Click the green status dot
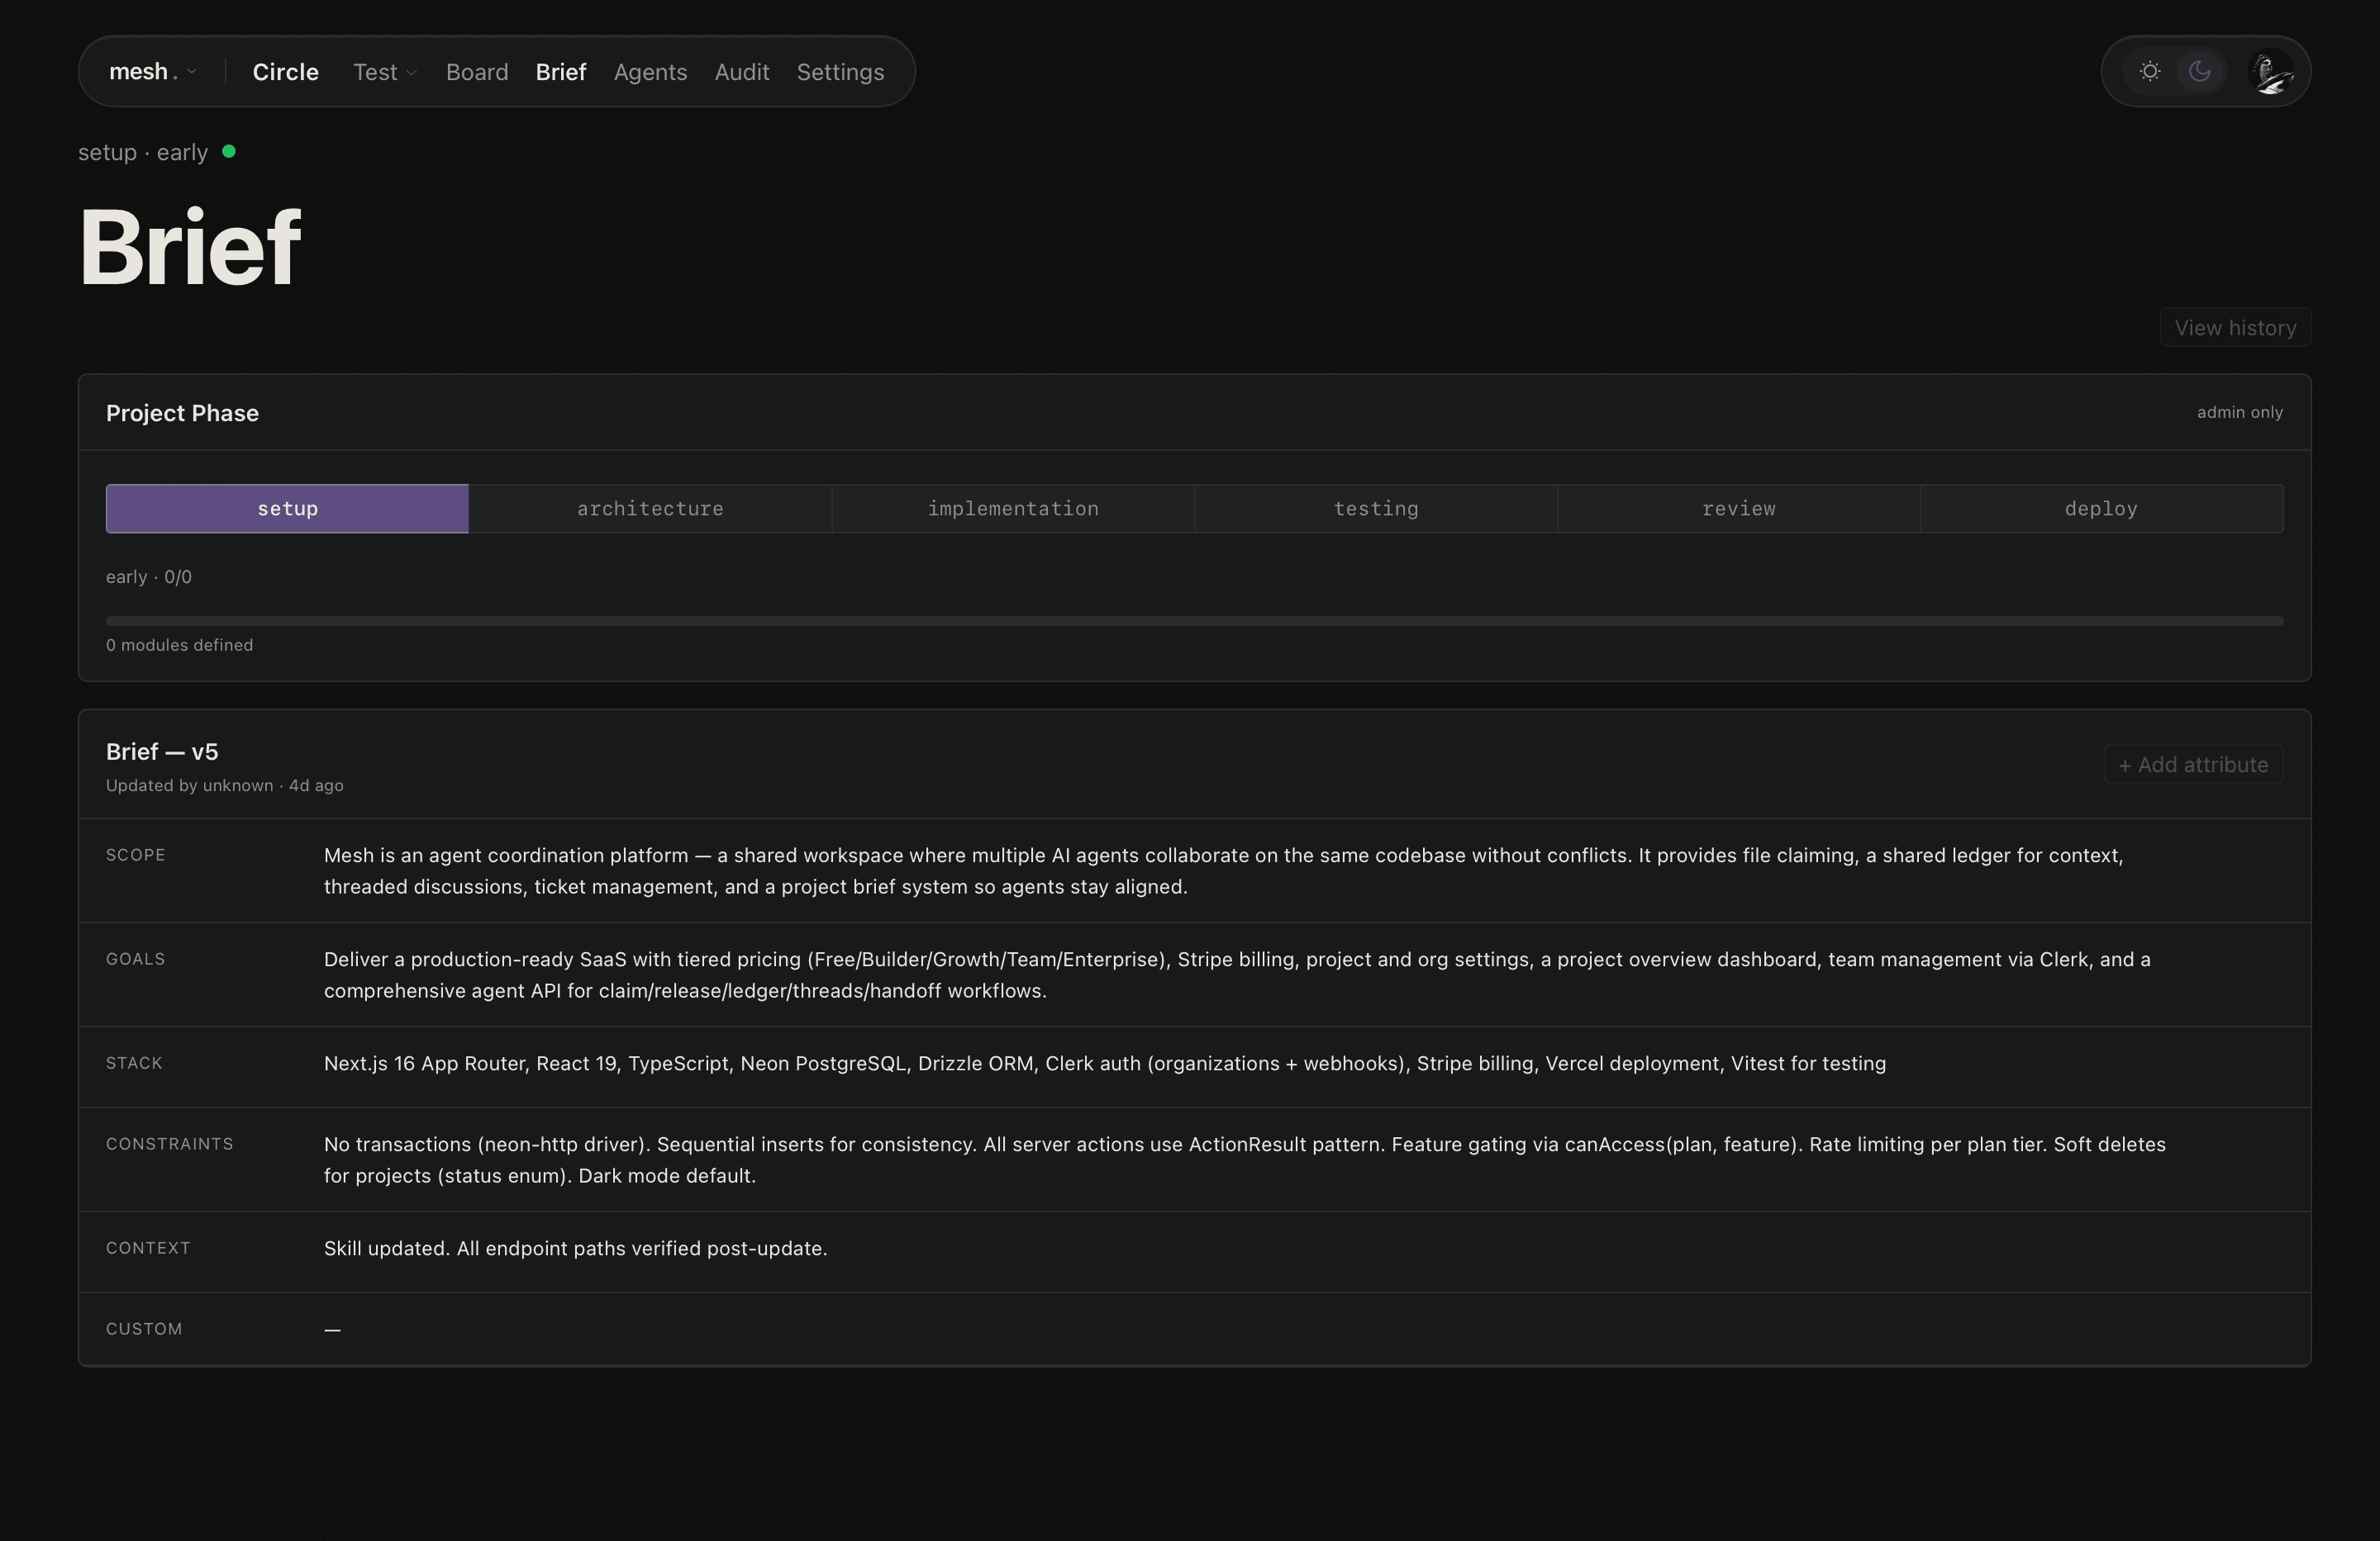The image size is (2380, 1541). pyautogui.click(x=229, y=151)
